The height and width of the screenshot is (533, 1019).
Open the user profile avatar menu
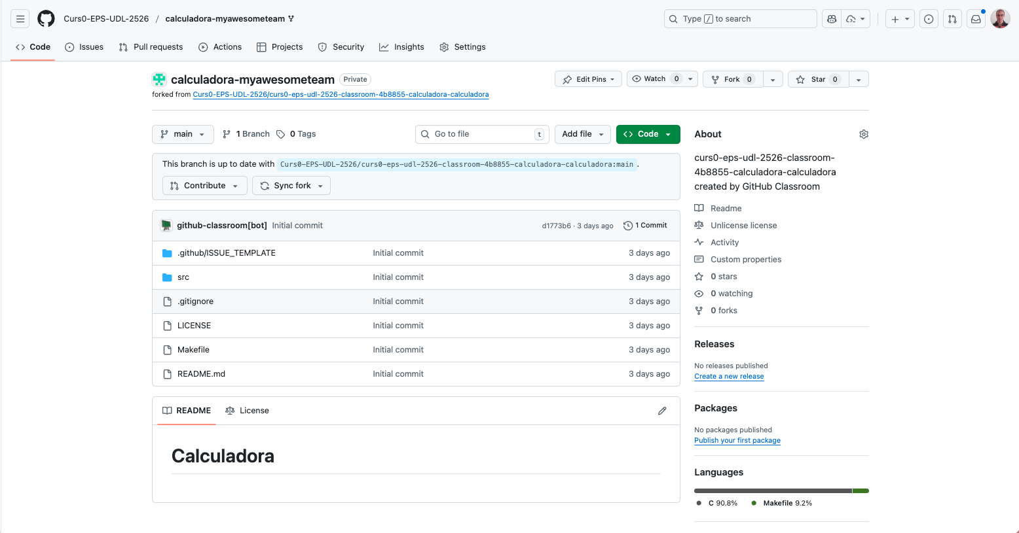pyautogui.click(x=1000, y=19)
